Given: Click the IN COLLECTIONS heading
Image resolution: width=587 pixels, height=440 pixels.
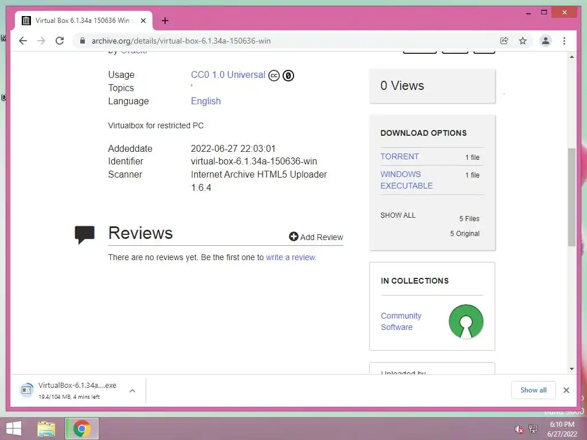Looking at the screenshot, I should [x=415, y=281].
